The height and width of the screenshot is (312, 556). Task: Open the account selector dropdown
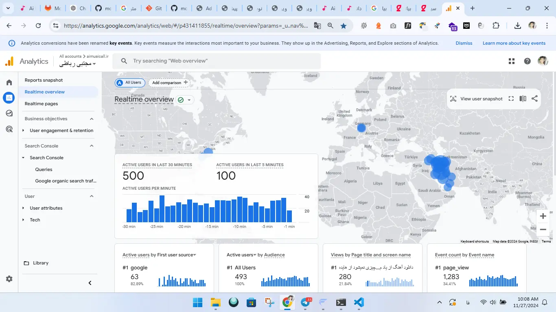pyautogui.click(x=78, y=64)
